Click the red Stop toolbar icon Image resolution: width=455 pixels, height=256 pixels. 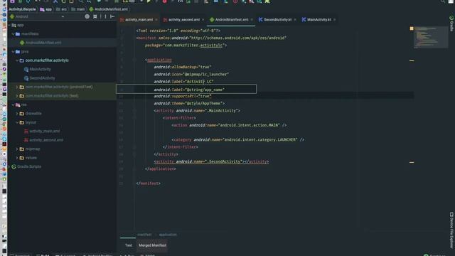tap(164, 1)
